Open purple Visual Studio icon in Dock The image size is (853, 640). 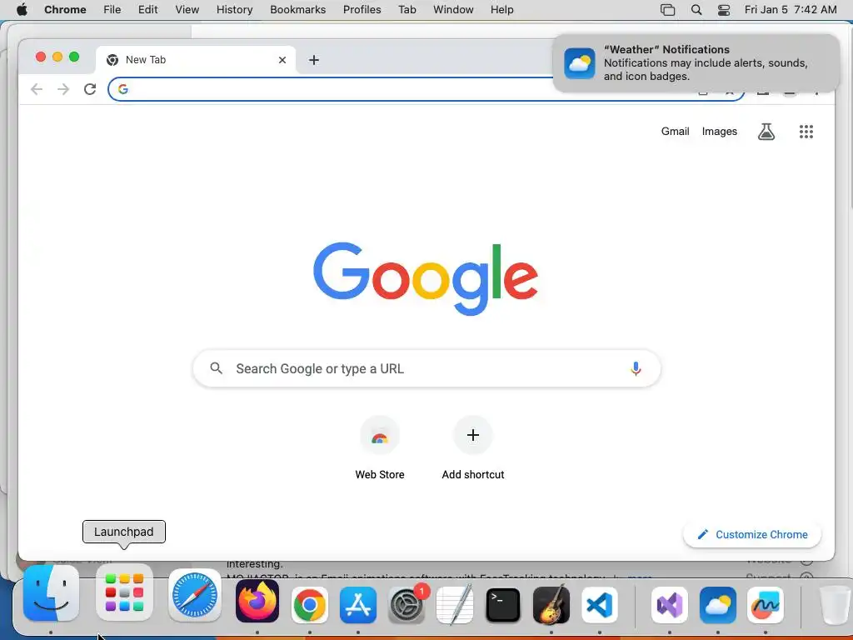click(670, 605)
